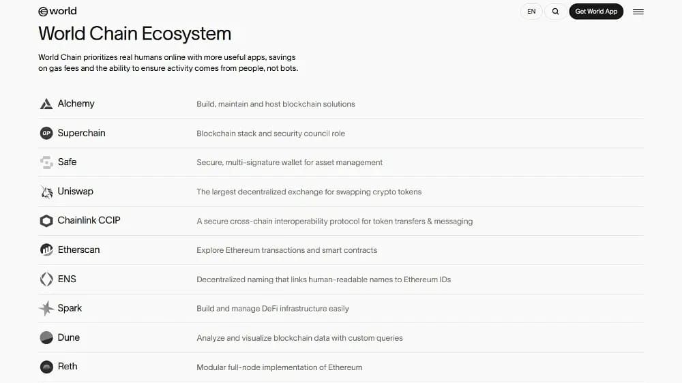Go to the world logo homepage
The height and width of the screenshot is (383, 682).
(57, 12)
